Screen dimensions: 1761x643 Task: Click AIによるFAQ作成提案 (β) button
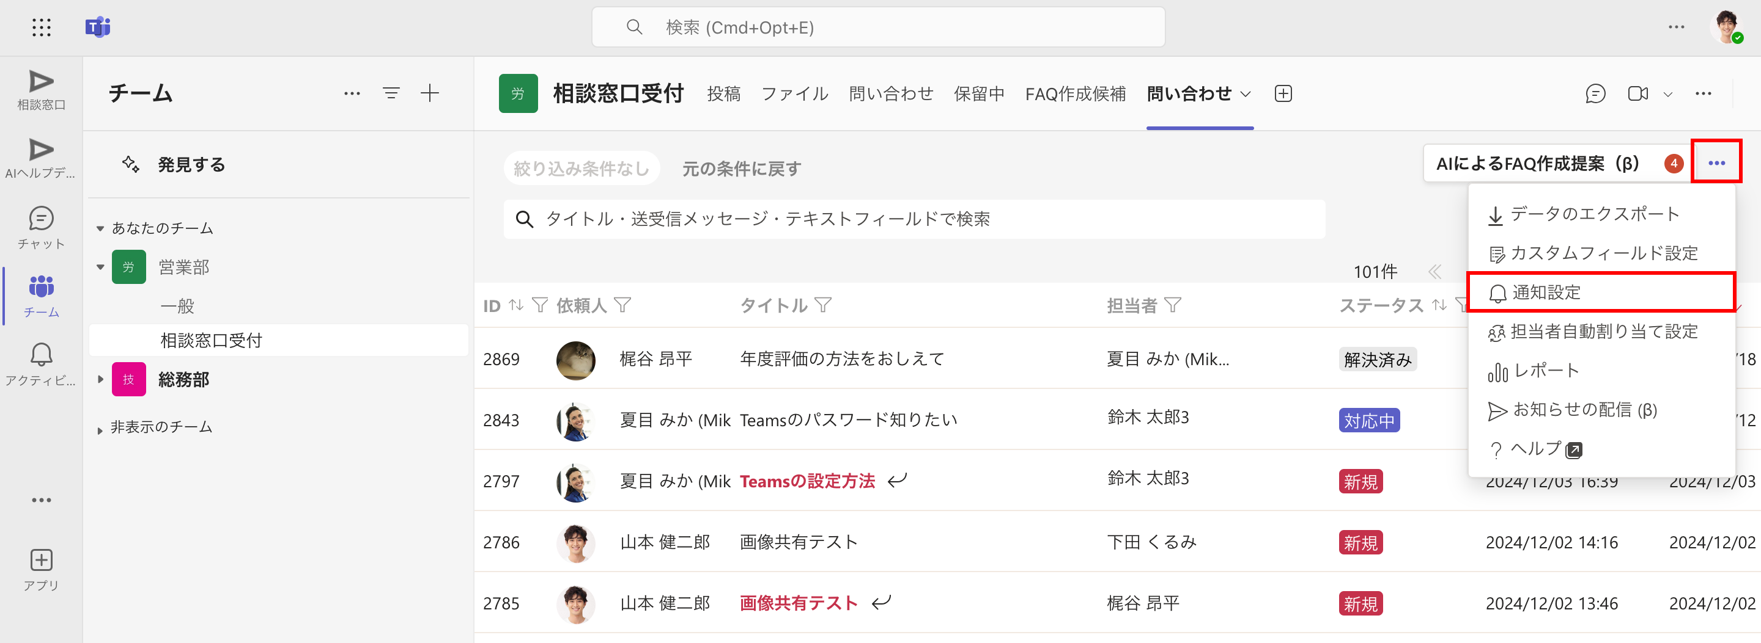point(1557,163)
